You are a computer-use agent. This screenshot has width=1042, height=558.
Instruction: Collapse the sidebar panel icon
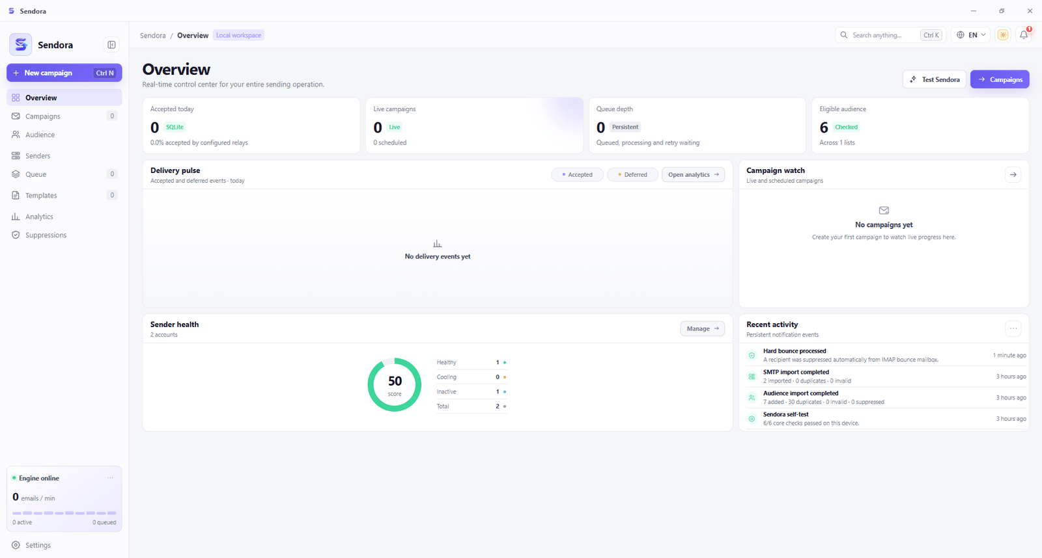[x=111, y=45]
